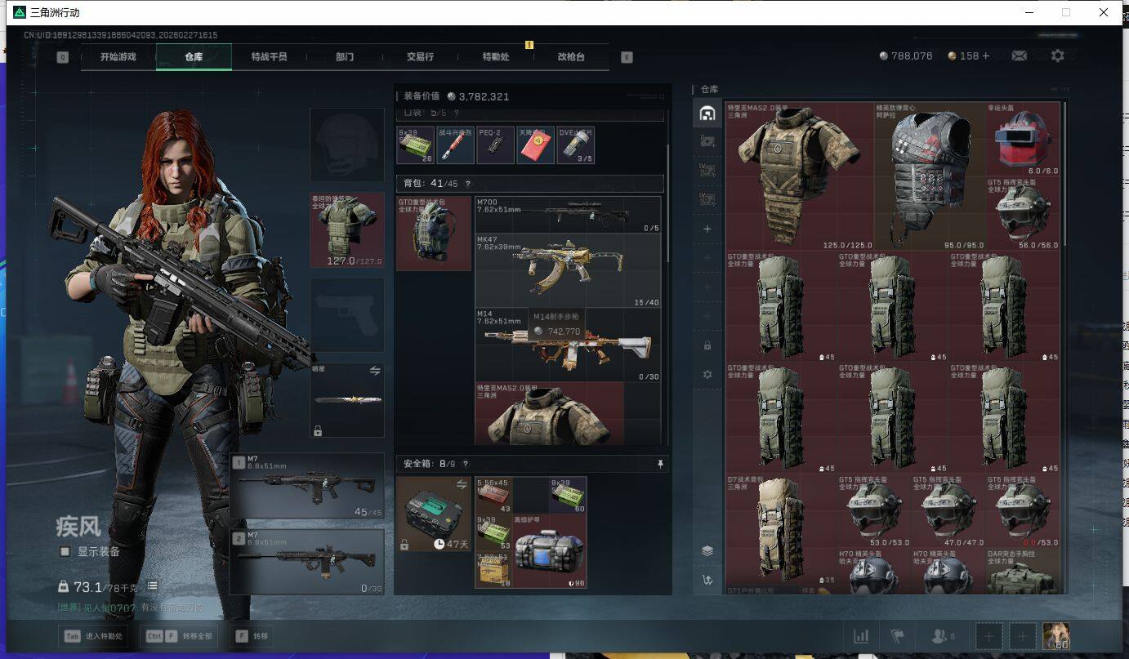The image size is (1129, 659).
Task: Open the settings gear in top bar
Action: pyautogui.click(x=1058, y=56)
